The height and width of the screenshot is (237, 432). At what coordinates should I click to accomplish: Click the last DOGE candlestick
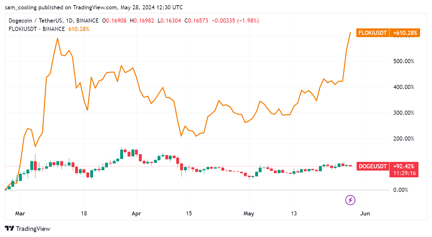click(x=350, y=166)
